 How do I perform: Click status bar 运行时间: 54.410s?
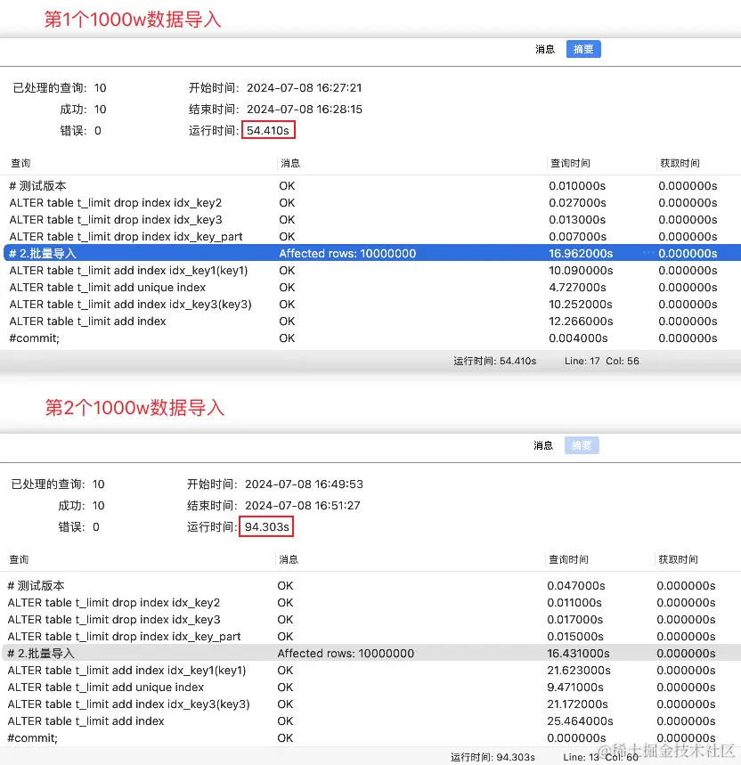(494, 361)
